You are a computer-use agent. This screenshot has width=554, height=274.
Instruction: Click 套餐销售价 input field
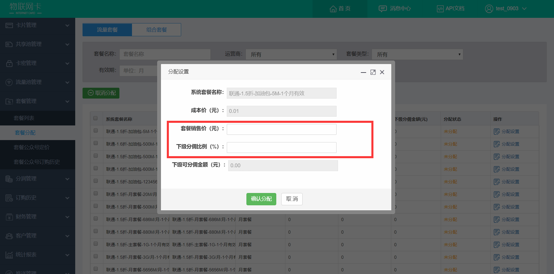pos(282,129)
